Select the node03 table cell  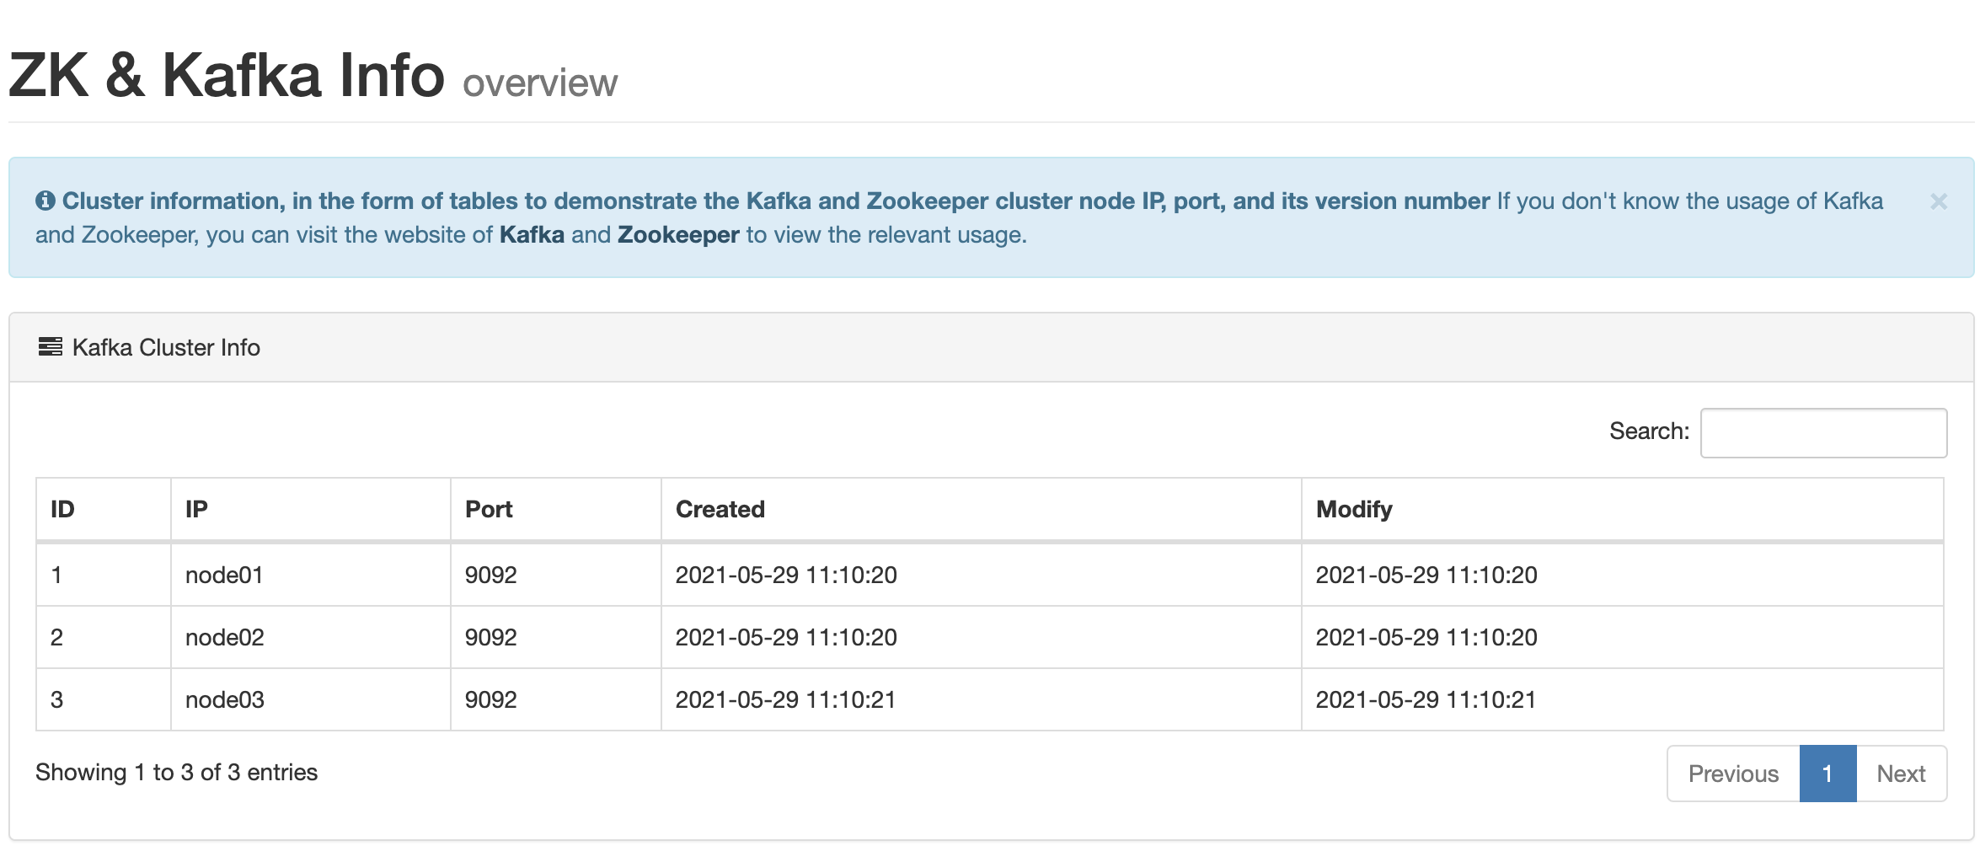[x=224, y=700]
